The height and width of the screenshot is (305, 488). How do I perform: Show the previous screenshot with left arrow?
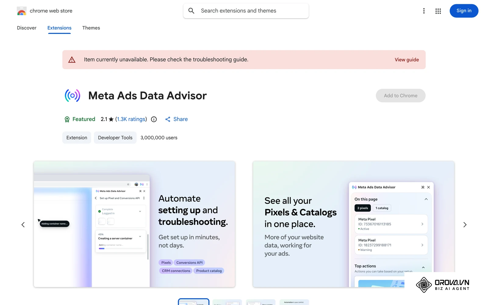tap(23, 225)
